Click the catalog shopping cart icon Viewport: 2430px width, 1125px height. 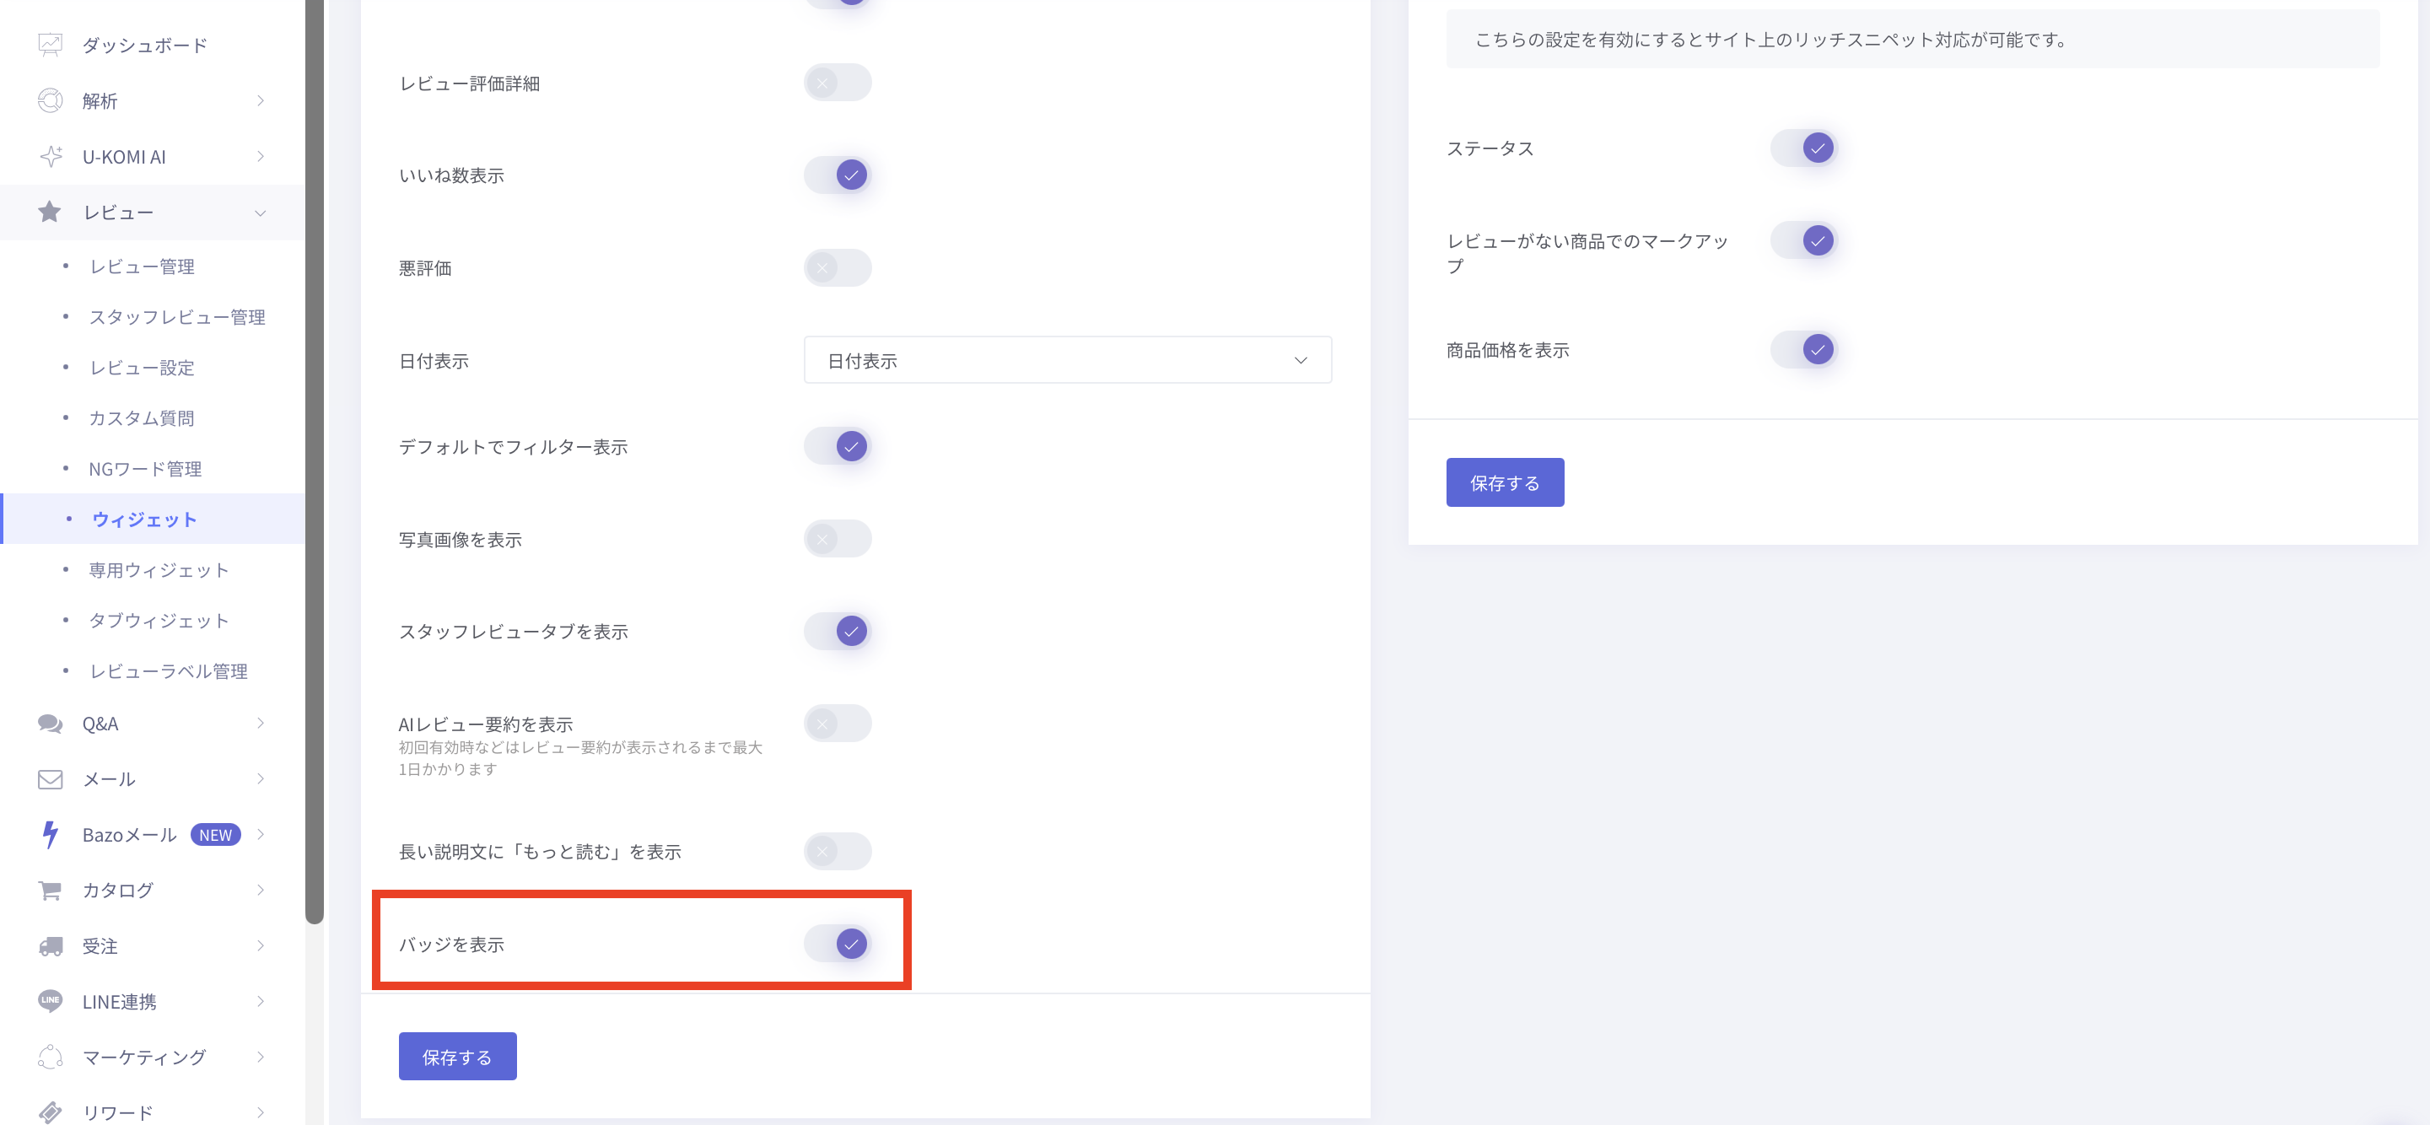coord(50,891)
